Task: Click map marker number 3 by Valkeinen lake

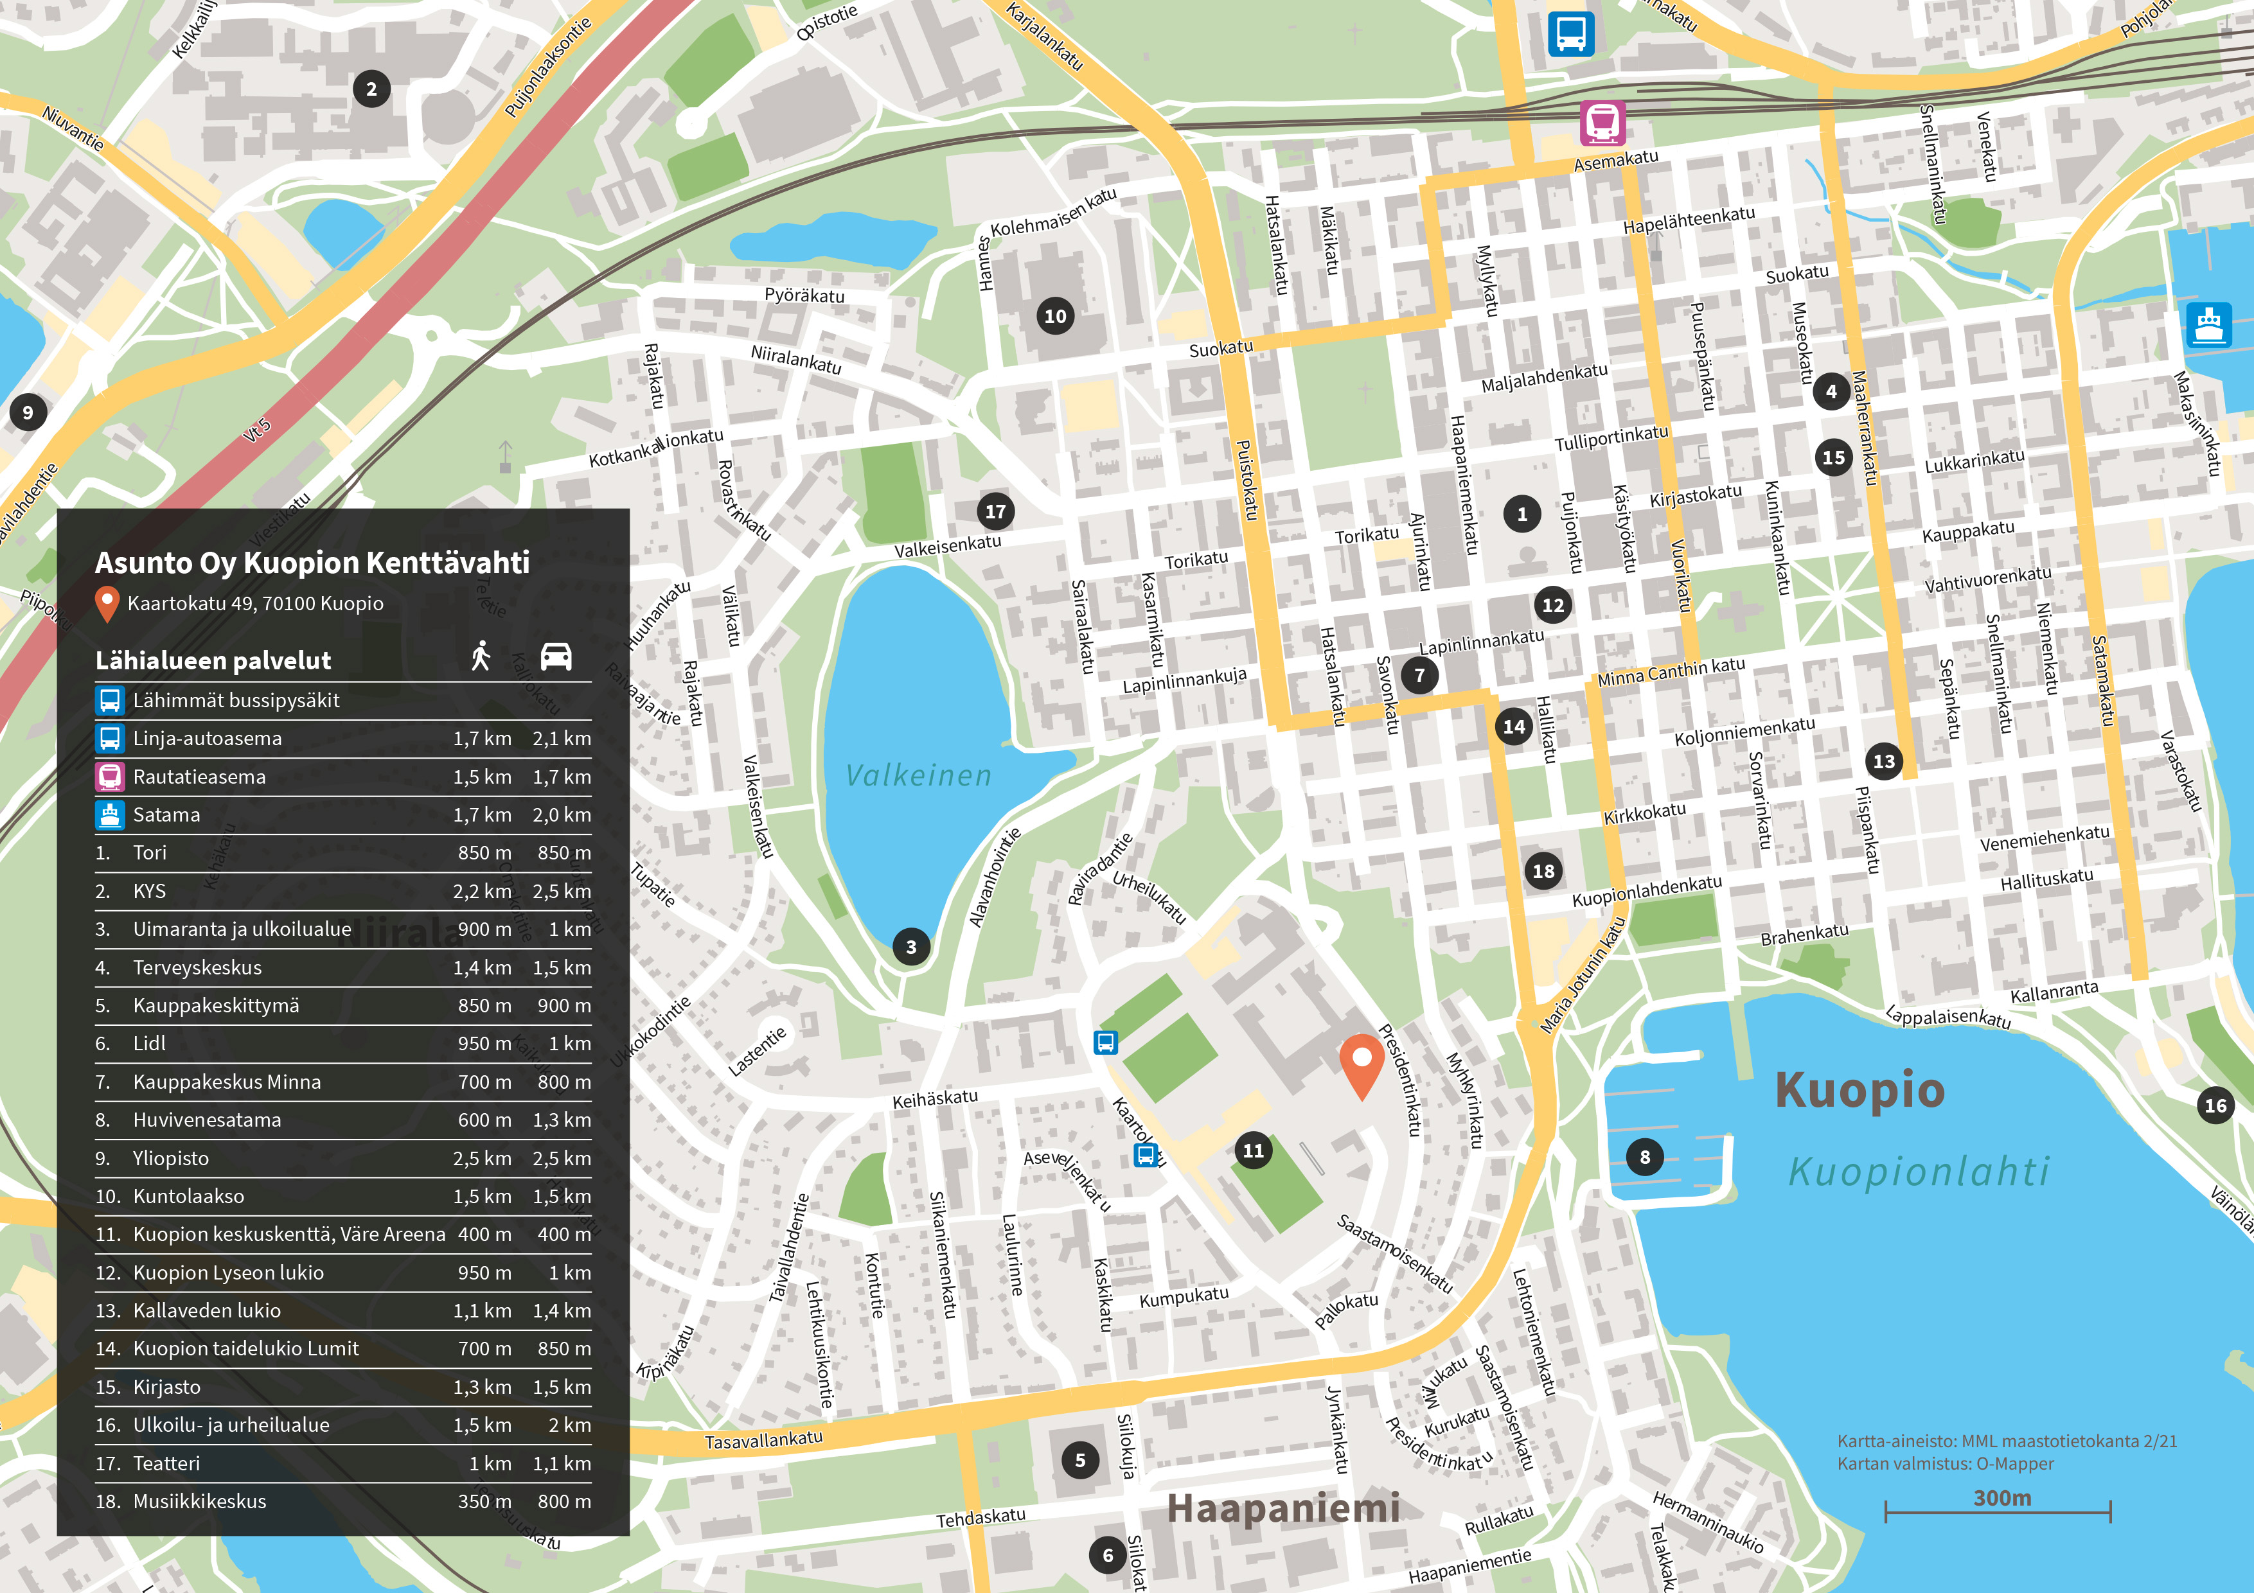Action: tap(911, 947)
